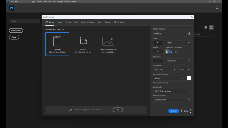Click the save document preset icon

(190, 34)
